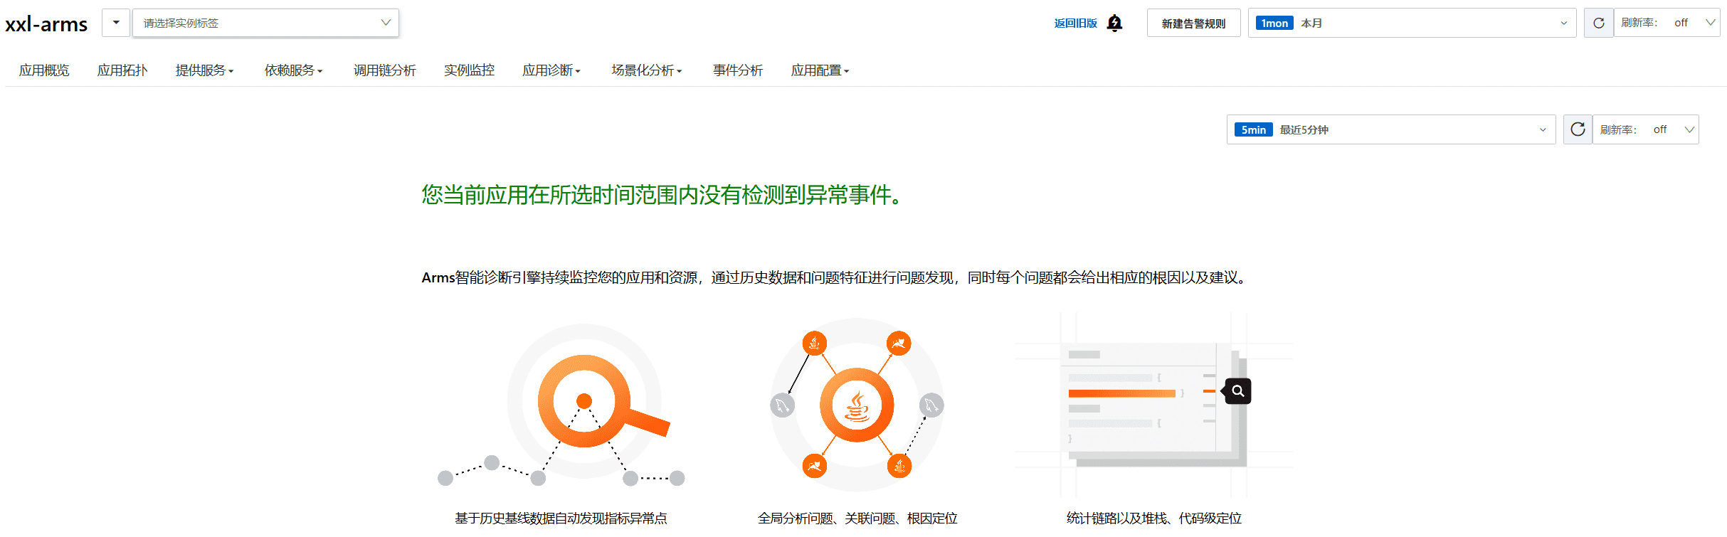Screen dimensions: 1727x537
Task: Open the 1mon 本月 time range selector
Action: tap(1412, 23)
